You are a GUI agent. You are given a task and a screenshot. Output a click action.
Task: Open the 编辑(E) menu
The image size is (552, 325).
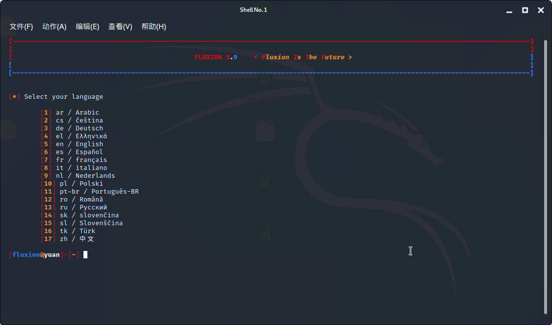tap(87, 27)
